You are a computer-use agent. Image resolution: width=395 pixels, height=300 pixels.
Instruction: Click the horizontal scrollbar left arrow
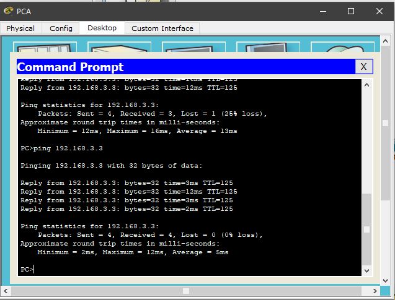[x=6, y=291]
